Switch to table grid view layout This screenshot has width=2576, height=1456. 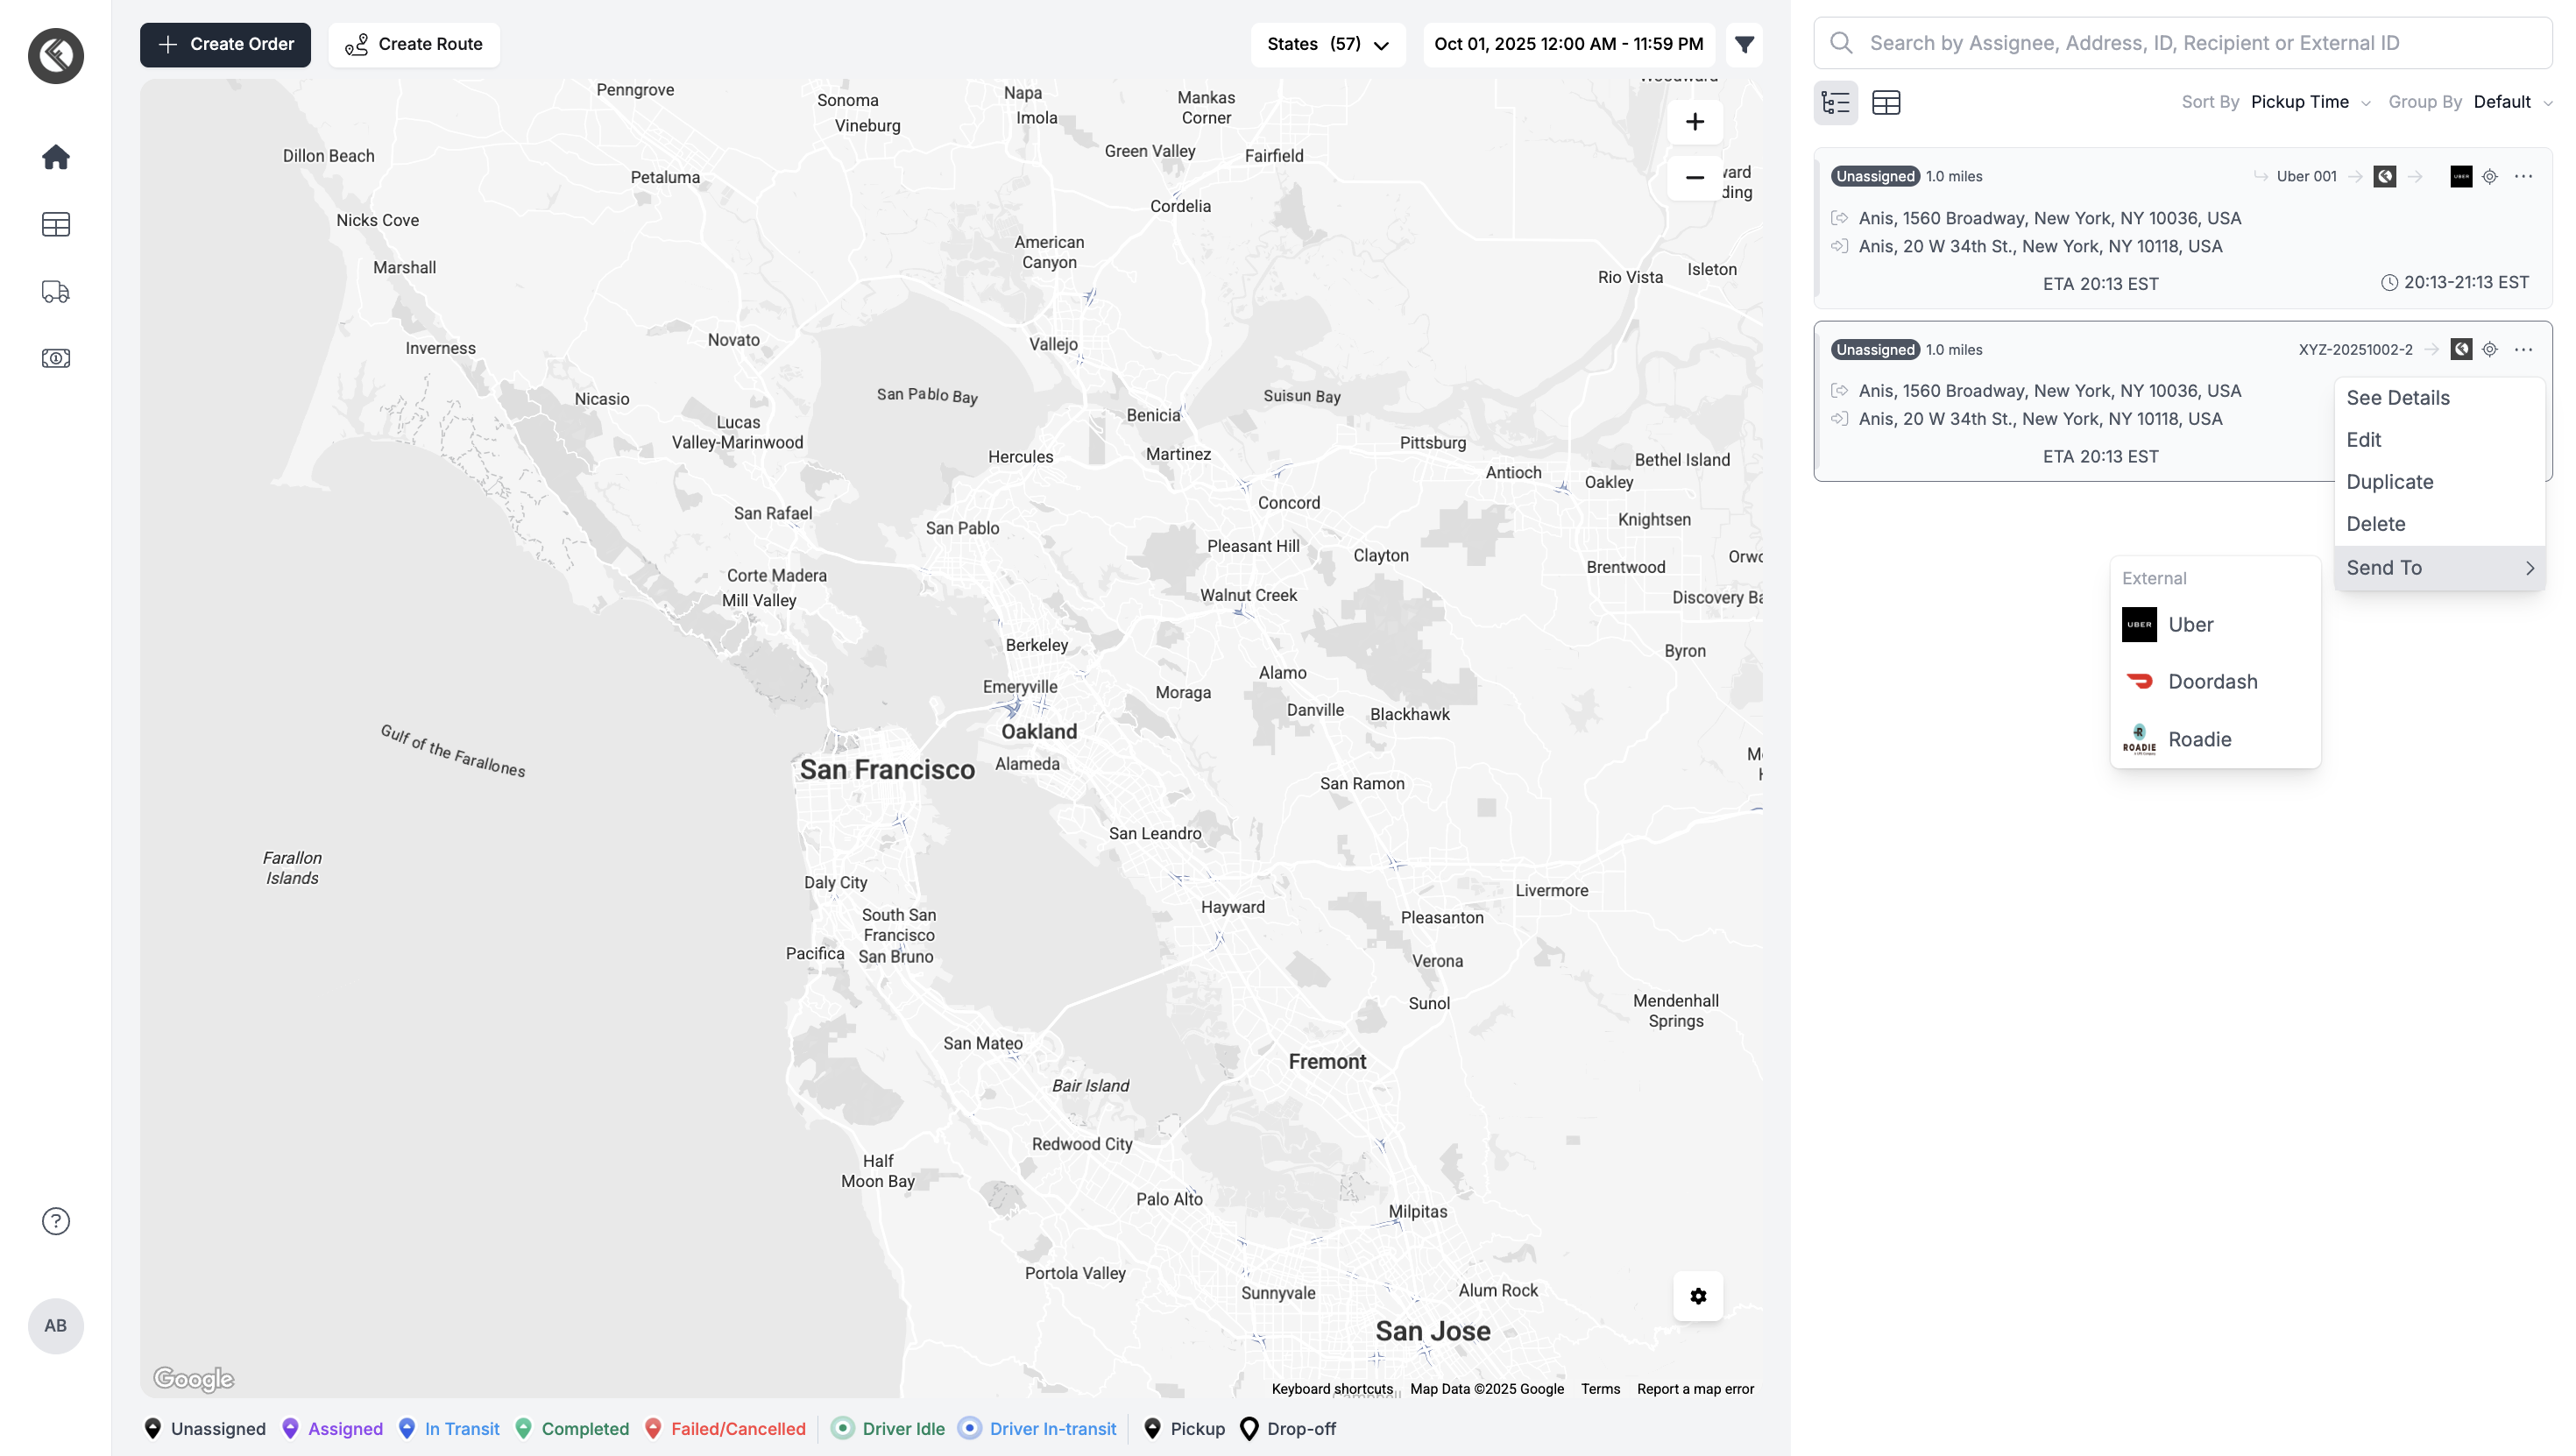pyautogui.click(x=1886, y=102)
